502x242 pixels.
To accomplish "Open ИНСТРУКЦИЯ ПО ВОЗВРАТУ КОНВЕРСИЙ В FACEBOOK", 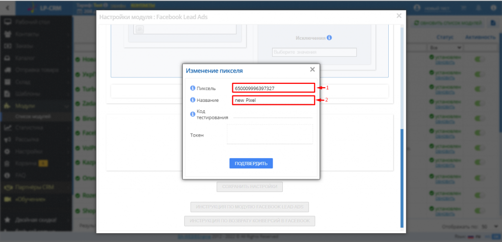I will [250, 221].
